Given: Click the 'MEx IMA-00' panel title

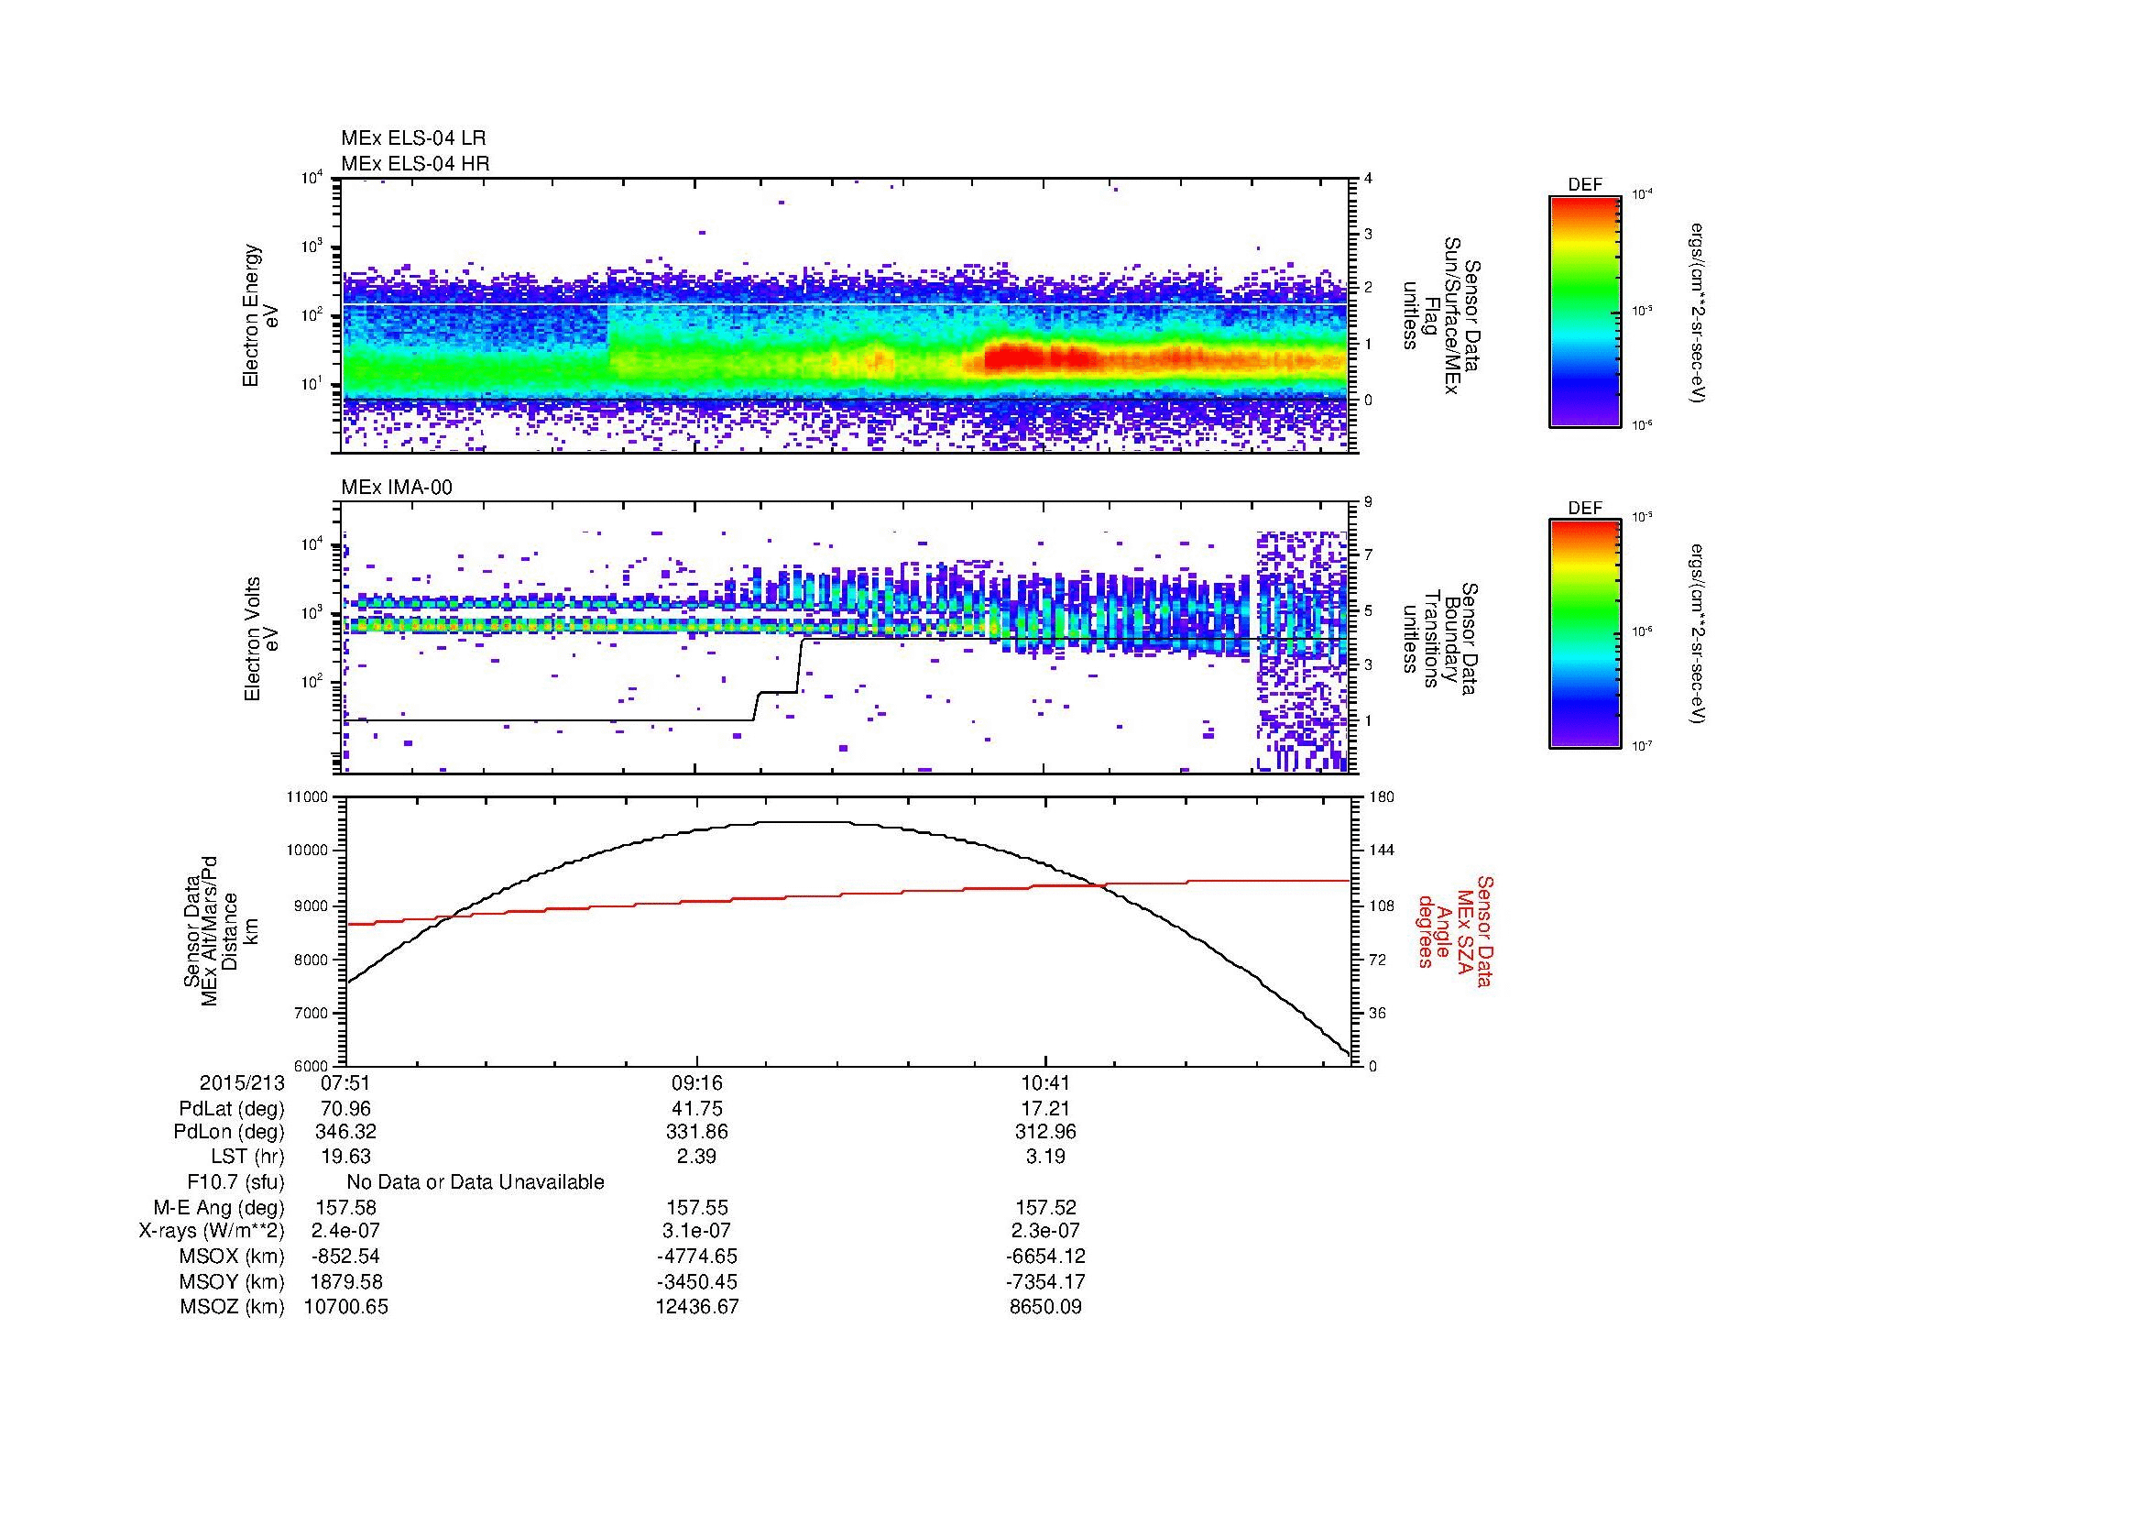Looking at the screenshot, I should click(x=397, y=488).
